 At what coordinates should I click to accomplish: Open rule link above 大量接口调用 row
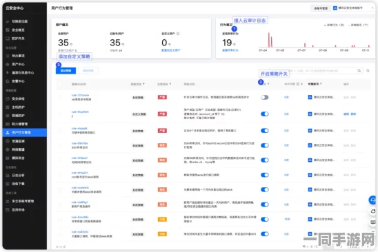tap(80, 232)
